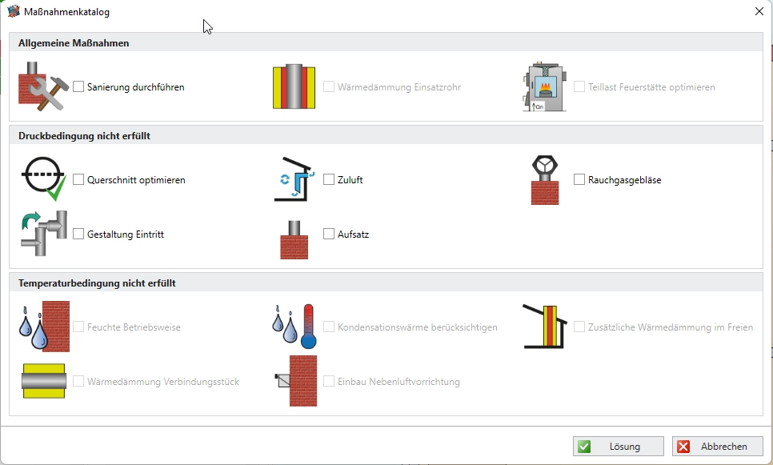Click the Teillast Feuerstätte furnace icon
This screenshot has height=465, width=773.
tap(544, 87)
